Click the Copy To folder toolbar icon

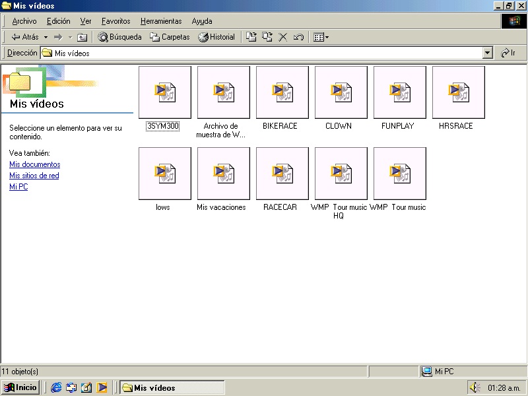coord(267,38)
